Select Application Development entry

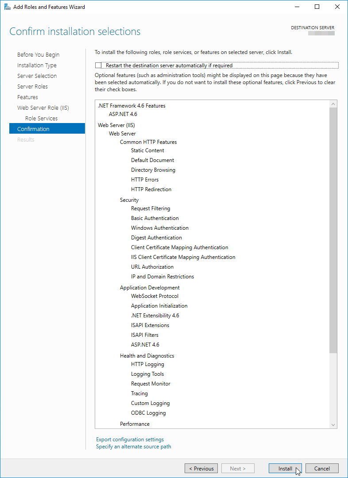tap(150, 288)
